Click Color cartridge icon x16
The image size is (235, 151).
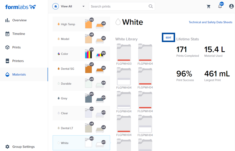(x=88, y=54)
